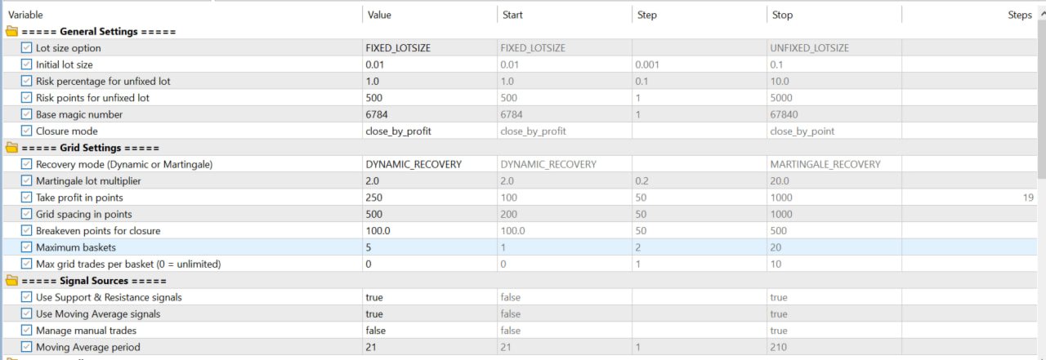Disable the Martingale lot multiplier checkbox
Screen dimensions: 1046x360
[x=27, y=181]
